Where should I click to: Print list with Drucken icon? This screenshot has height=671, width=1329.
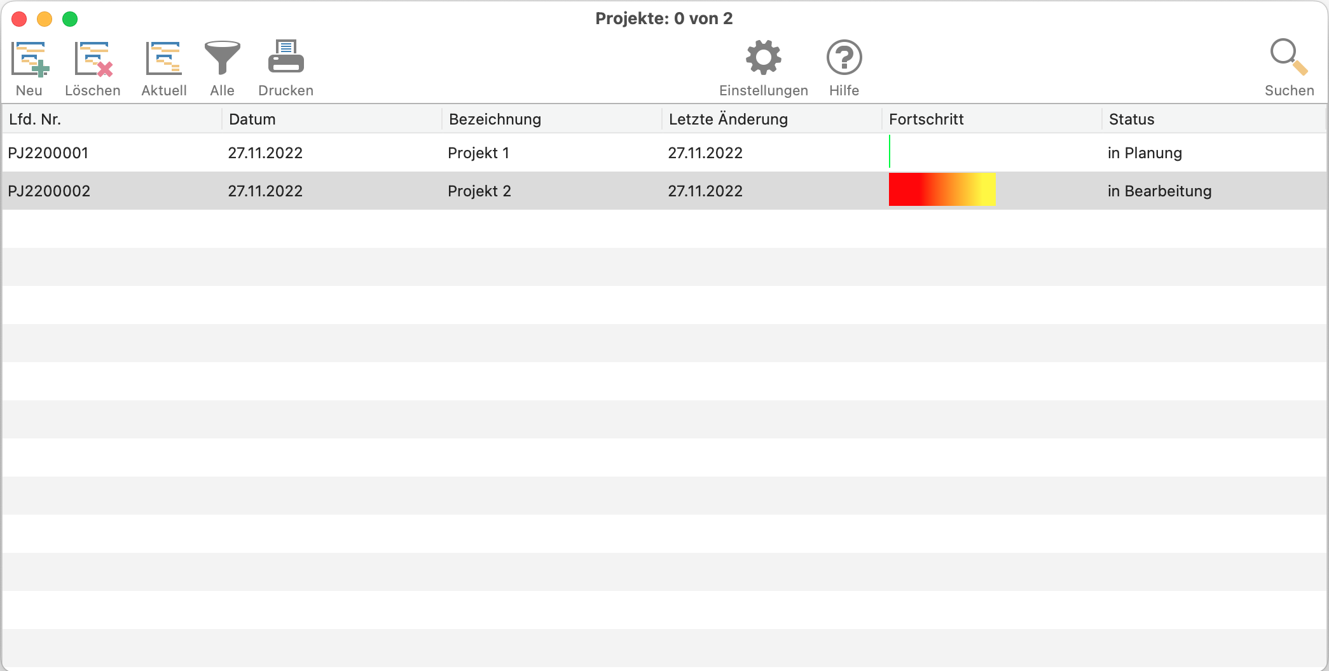point(286,57)
